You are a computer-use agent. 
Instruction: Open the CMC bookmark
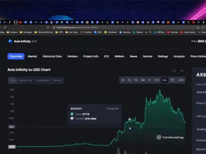(98, 32)
